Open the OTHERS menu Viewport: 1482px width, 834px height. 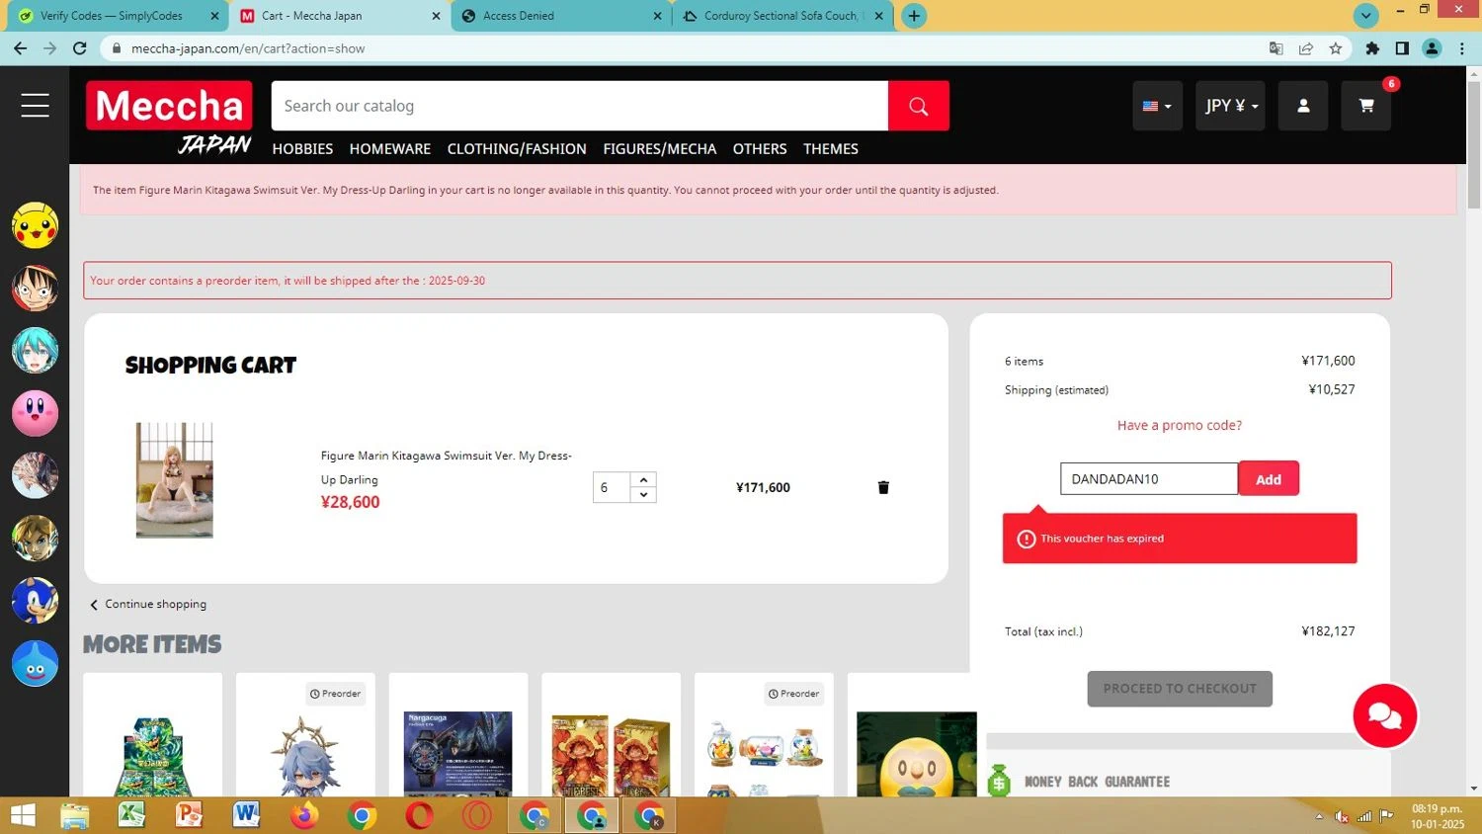click(760, 149)
